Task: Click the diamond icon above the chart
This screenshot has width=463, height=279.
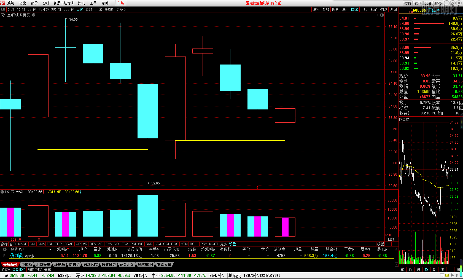Action: (377, 15)
